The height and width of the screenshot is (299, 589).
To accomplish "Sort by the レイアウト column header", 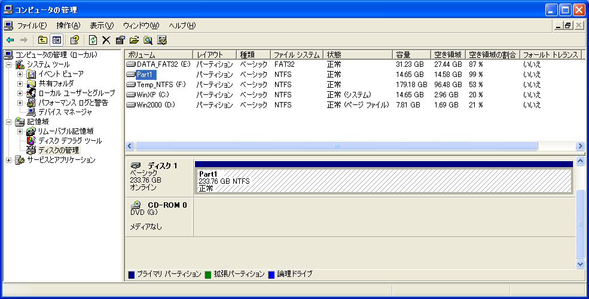I will pyautogui.click(x=215, y=55).
